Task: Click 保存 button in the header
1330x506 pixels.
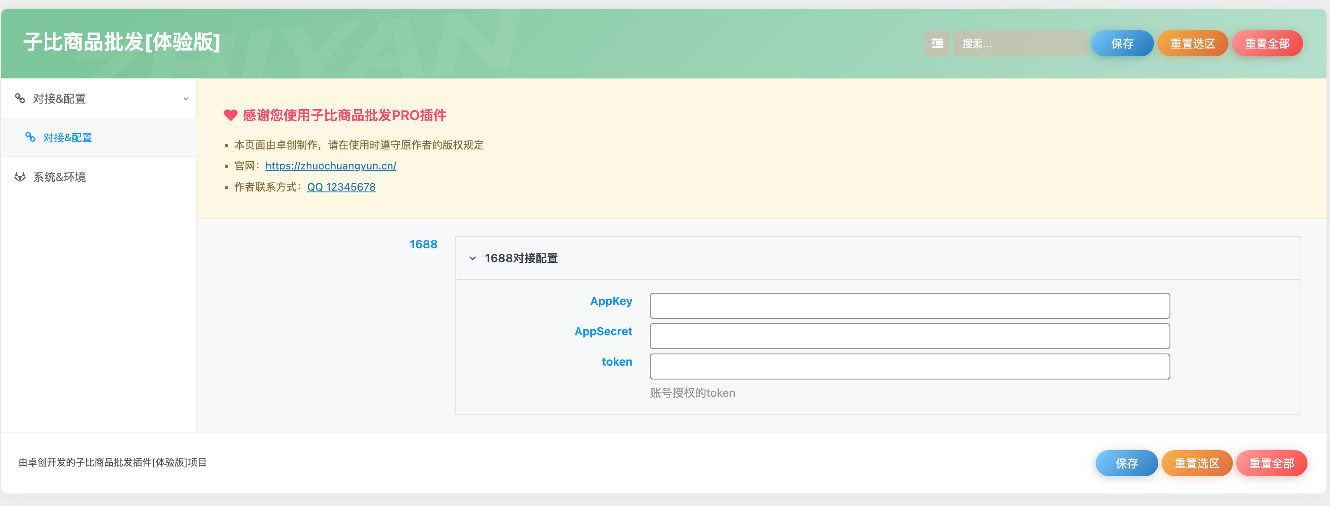Action: (x=1122, y=43)
